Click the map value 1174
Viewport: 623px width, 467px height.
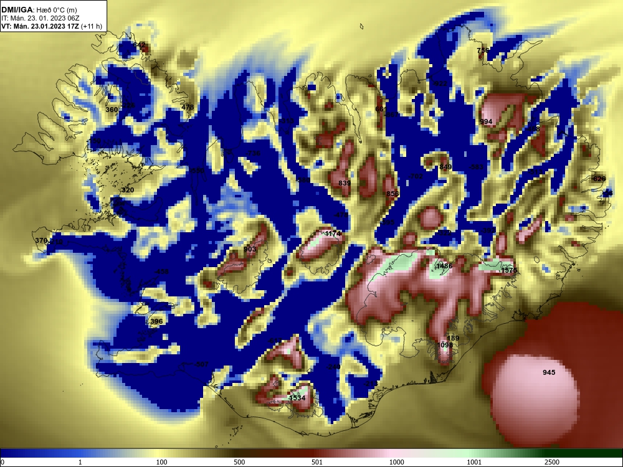tap(333, 233)
